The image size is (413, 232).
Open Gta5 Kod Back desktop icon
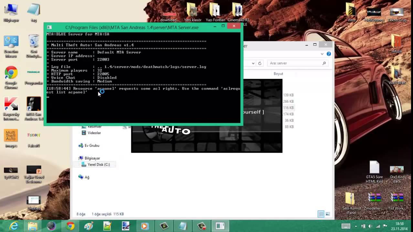coord(397,174)
